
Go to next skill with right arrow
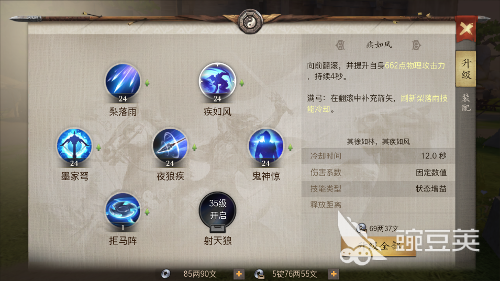pyautogui.click(x=416, y=45)
